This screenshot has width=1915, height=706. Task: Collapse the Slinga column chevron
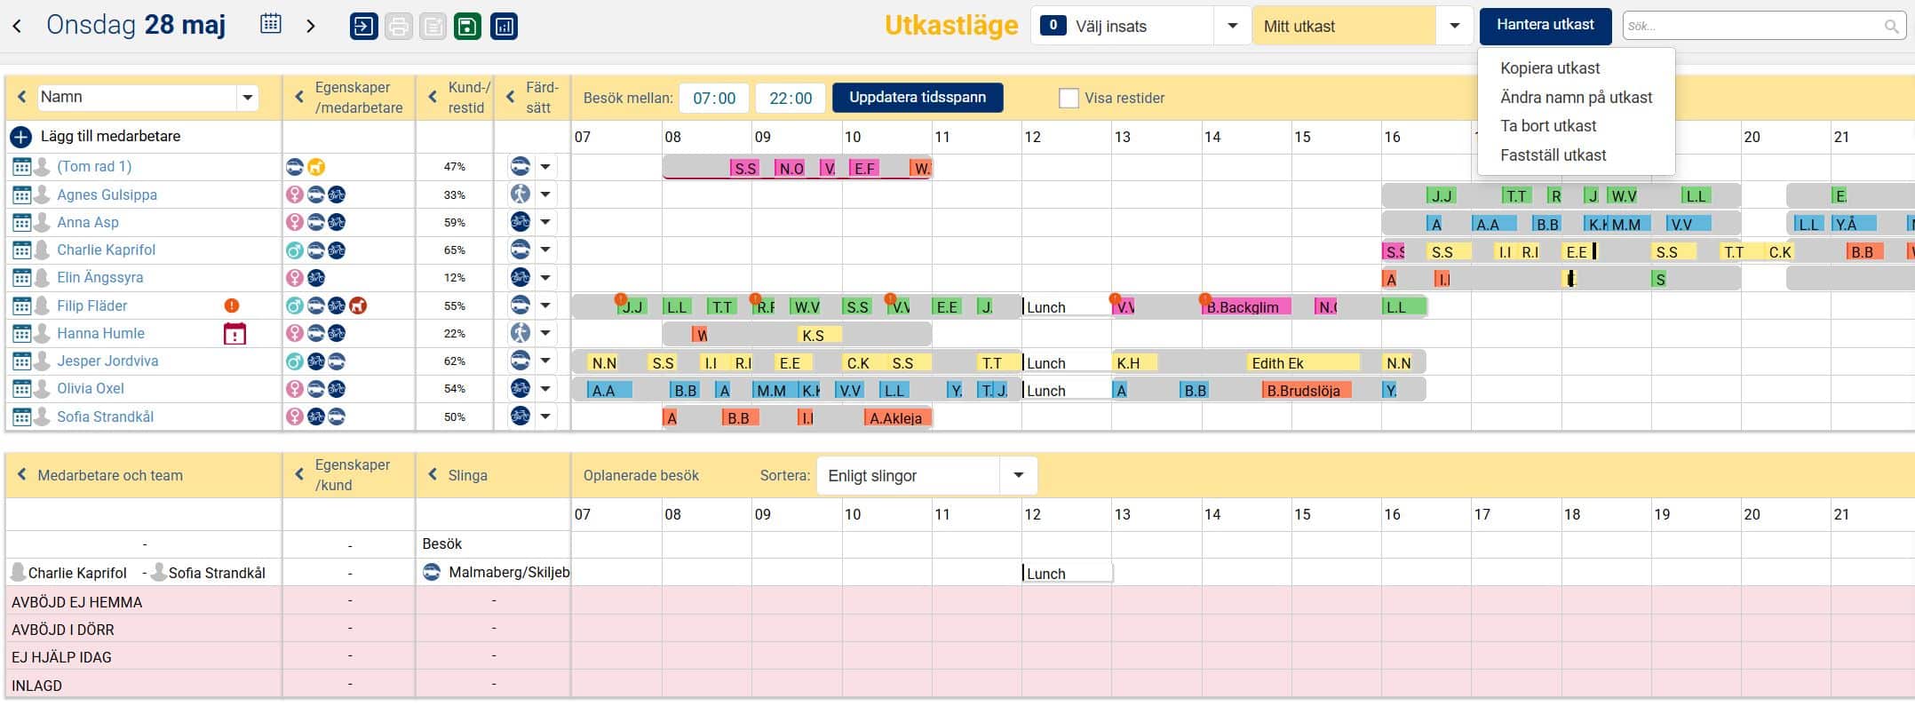(433, 475)
